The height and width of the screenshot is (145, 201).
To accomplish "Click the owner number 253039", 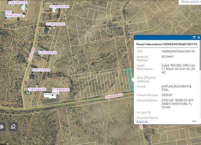I will pos(167,95).
